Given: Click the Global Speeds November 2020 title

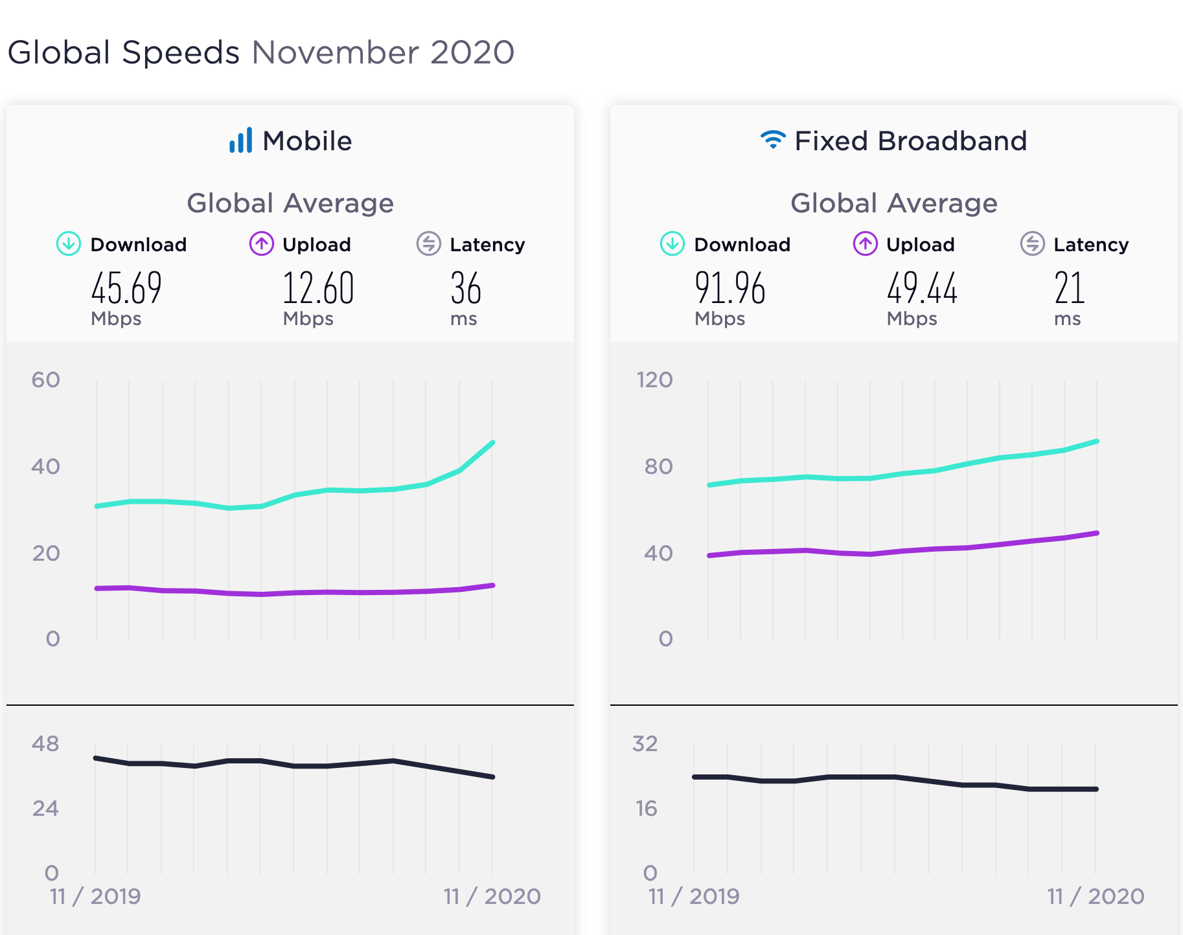Looking at the screenshot, I should coord(261,52).
